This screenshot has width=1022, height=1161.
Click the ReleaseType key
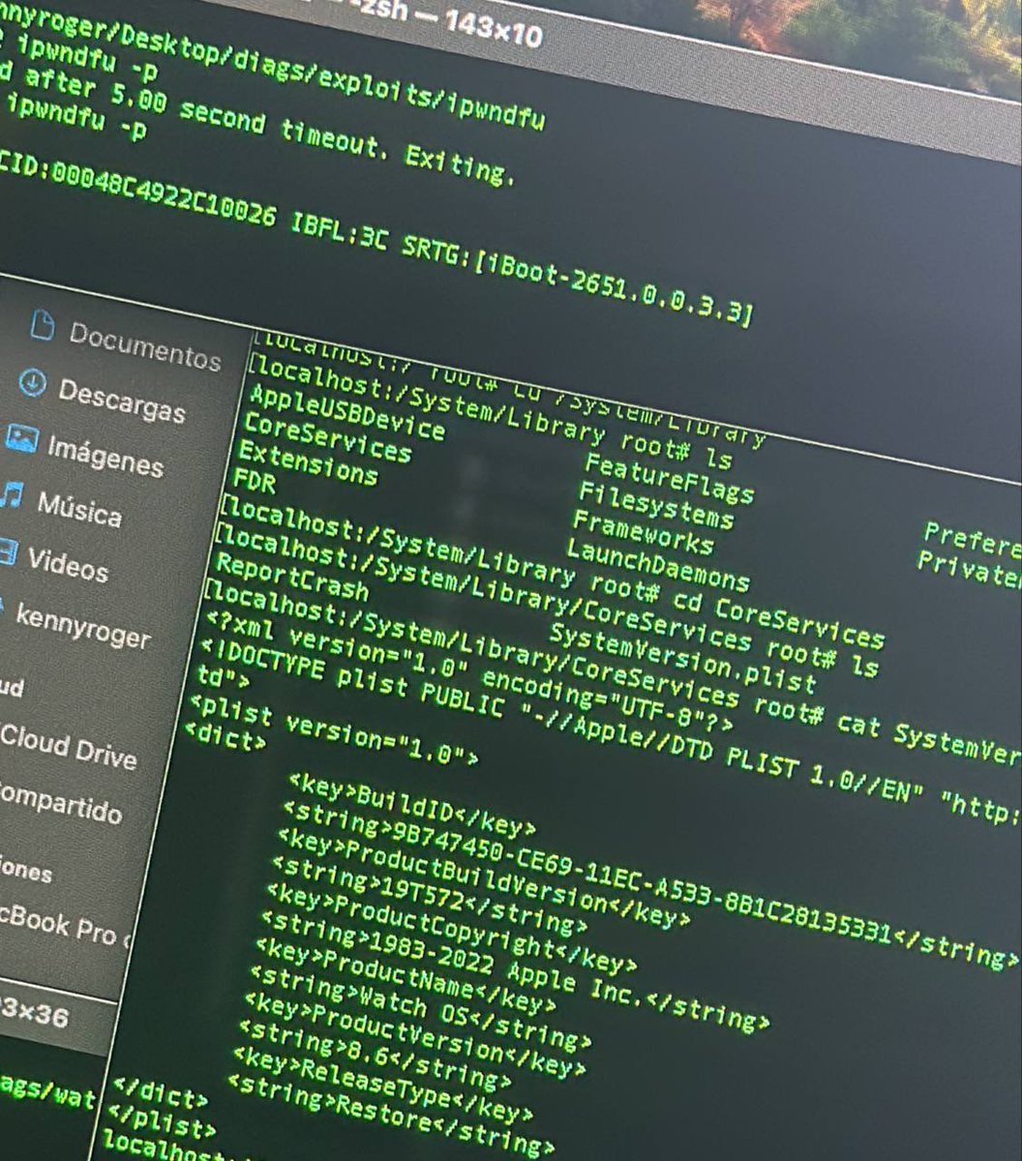(x=382, y=1082)
